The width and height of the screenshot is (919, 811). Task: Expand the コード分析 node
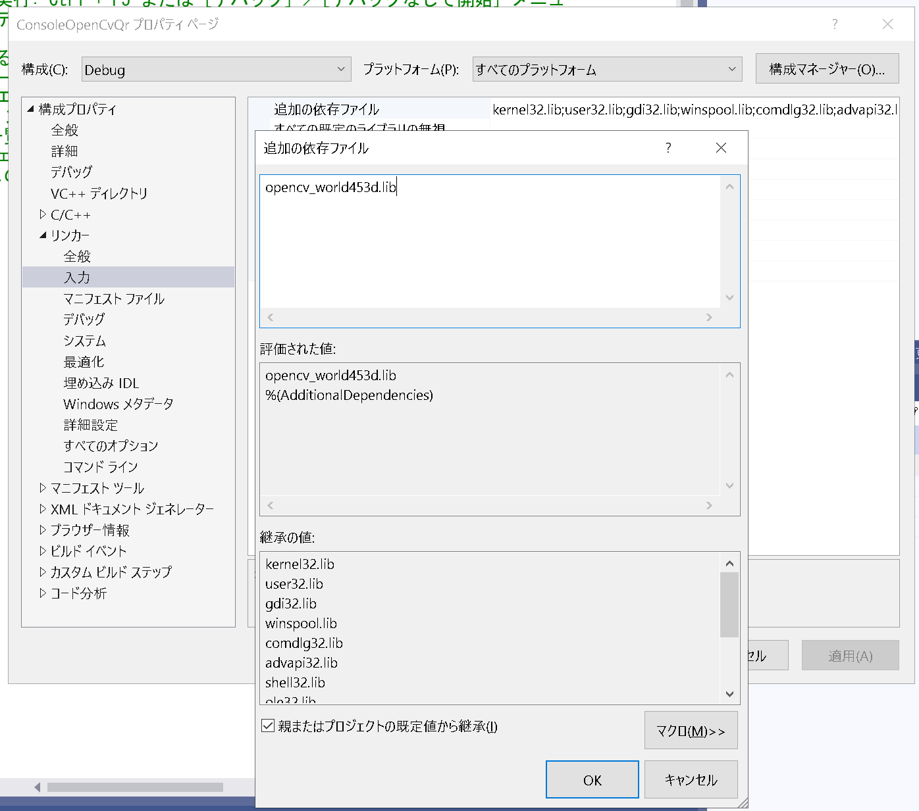tap(43, 593)
